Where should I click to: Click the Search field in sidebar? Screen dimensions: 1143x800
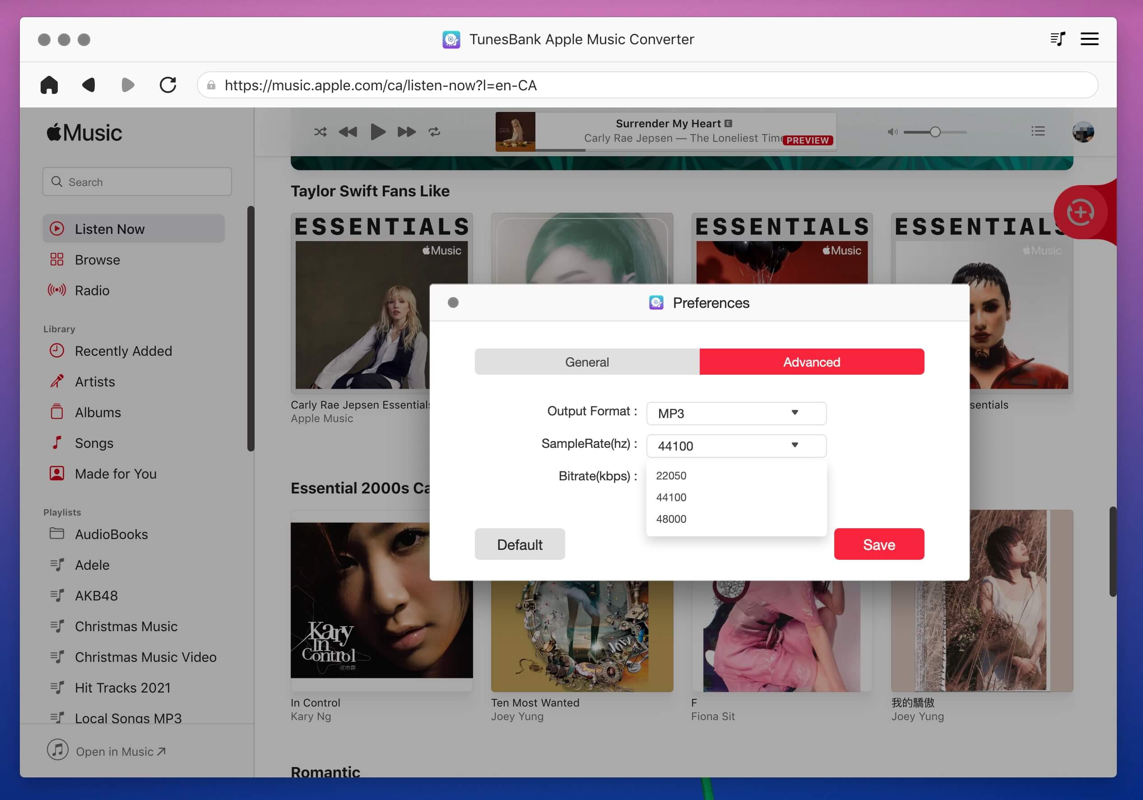[x=137, y=181]
